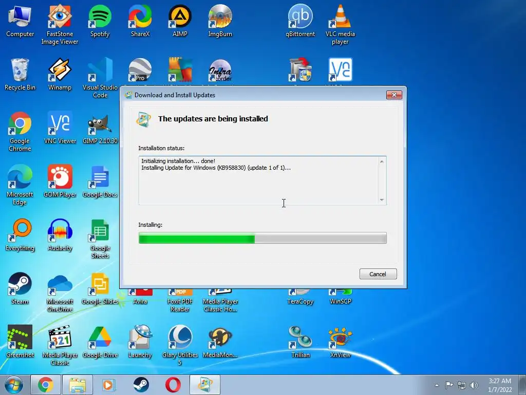Select the MediaMonkey desktop icon
The height and width of the screenshot is (395, 526).
click(x=220, y=342)
